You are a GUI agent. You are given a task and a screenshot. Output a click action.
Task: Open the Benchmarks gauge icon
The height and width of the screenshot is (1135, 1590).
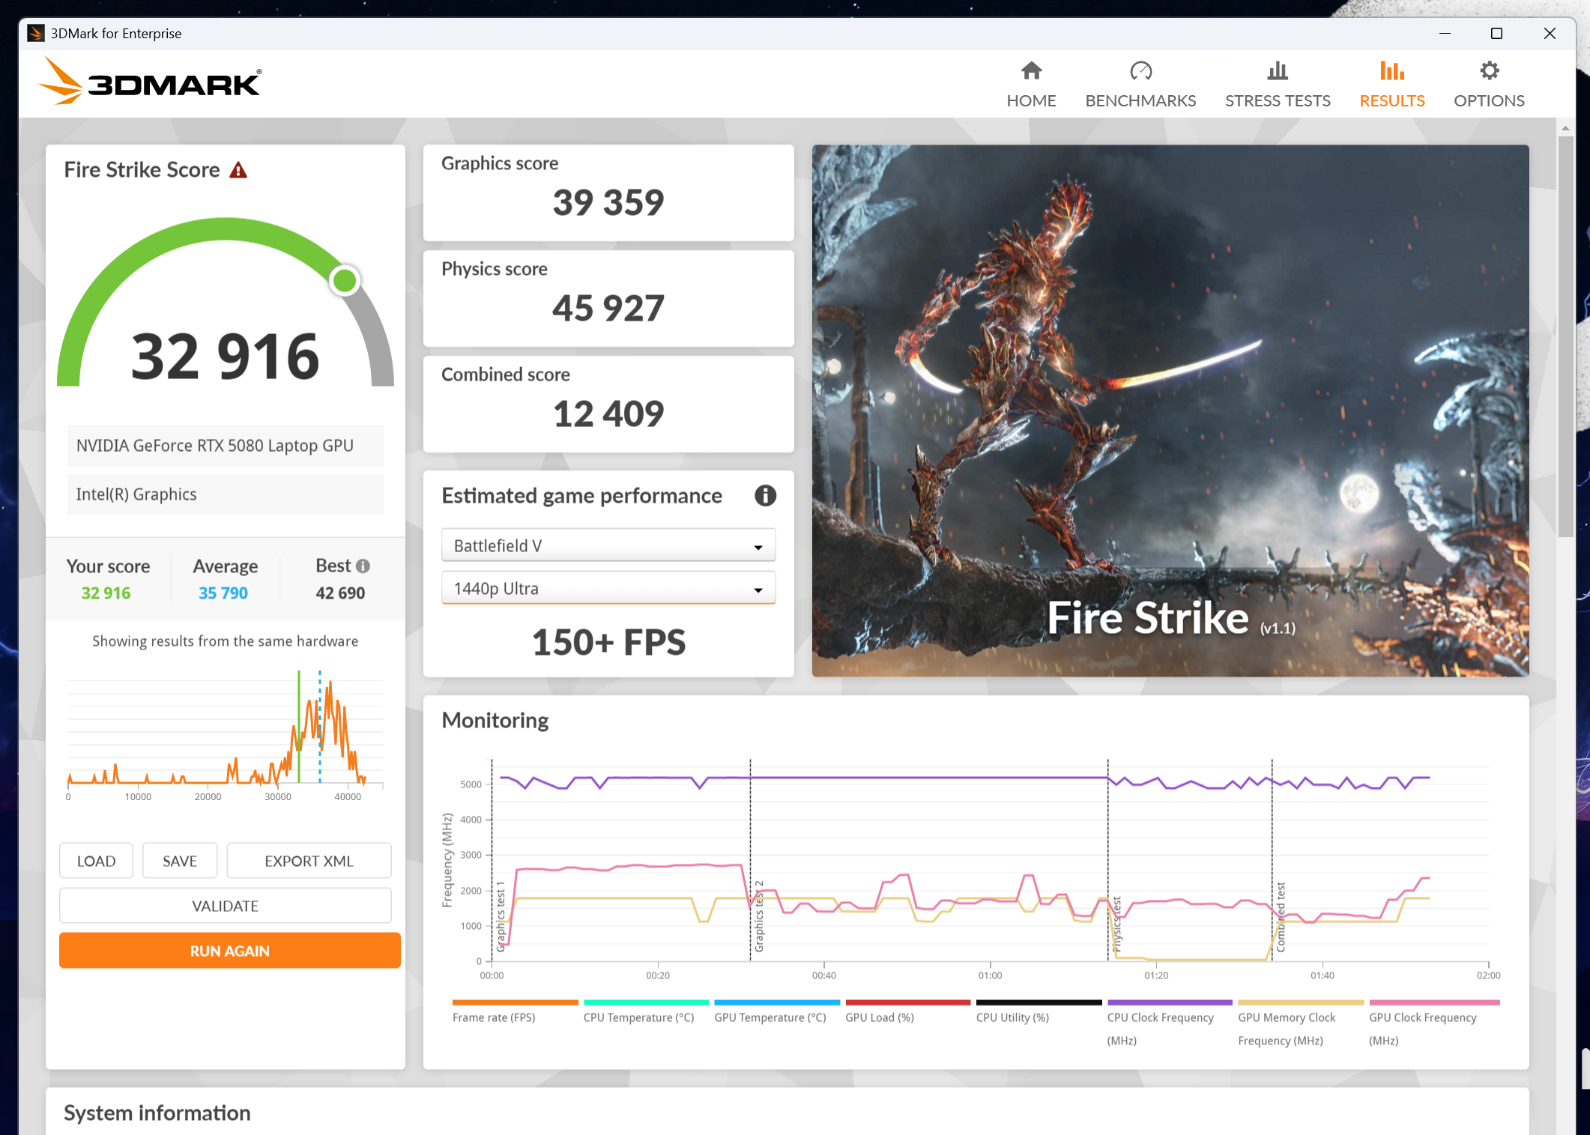click(1140, 71)
